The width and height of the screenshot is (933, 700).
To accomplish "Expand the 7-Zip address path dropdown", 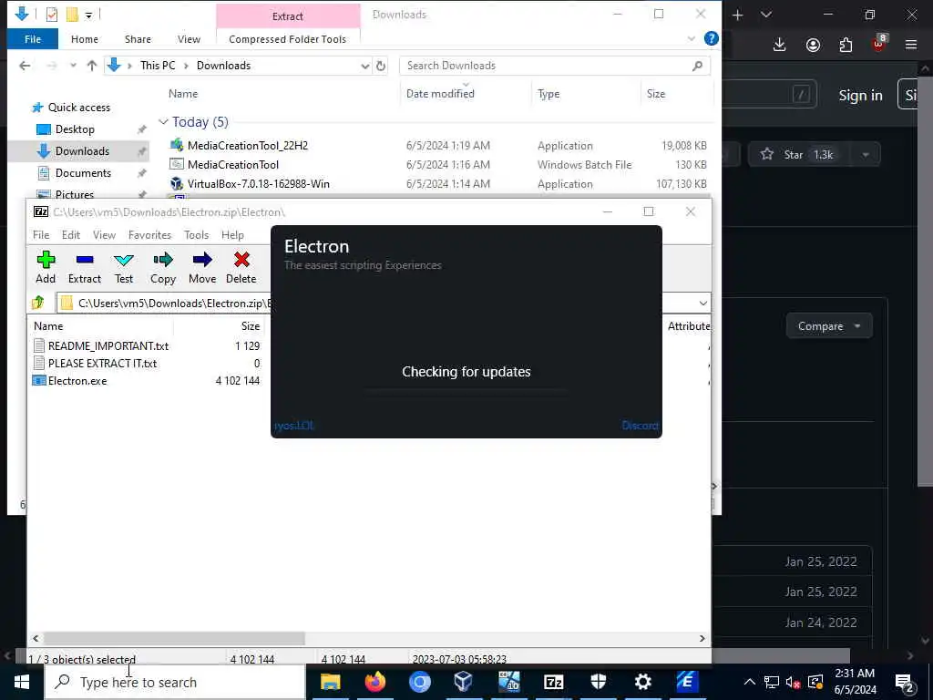I will [702, 303].
